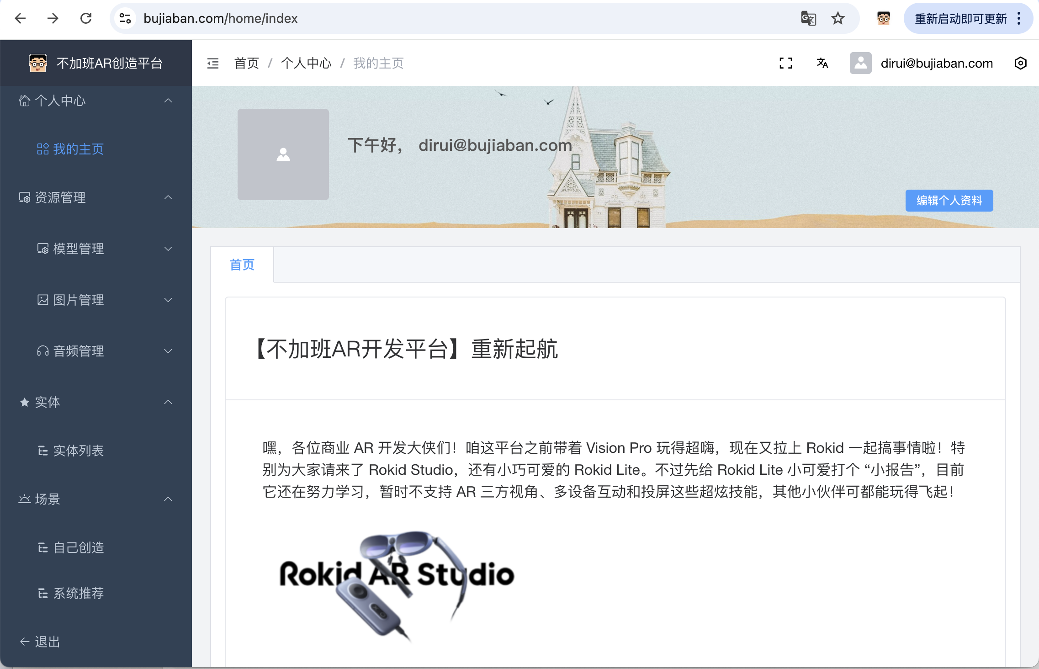Click the 资源管理 menu icon
The width and height of the screenshot is (1039, 669).
click(x=25, y=197)
